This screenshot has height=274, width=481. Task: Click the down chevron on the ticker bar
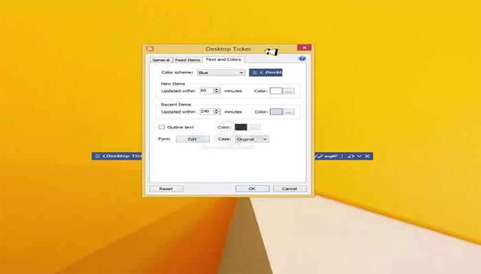[359, 156]
